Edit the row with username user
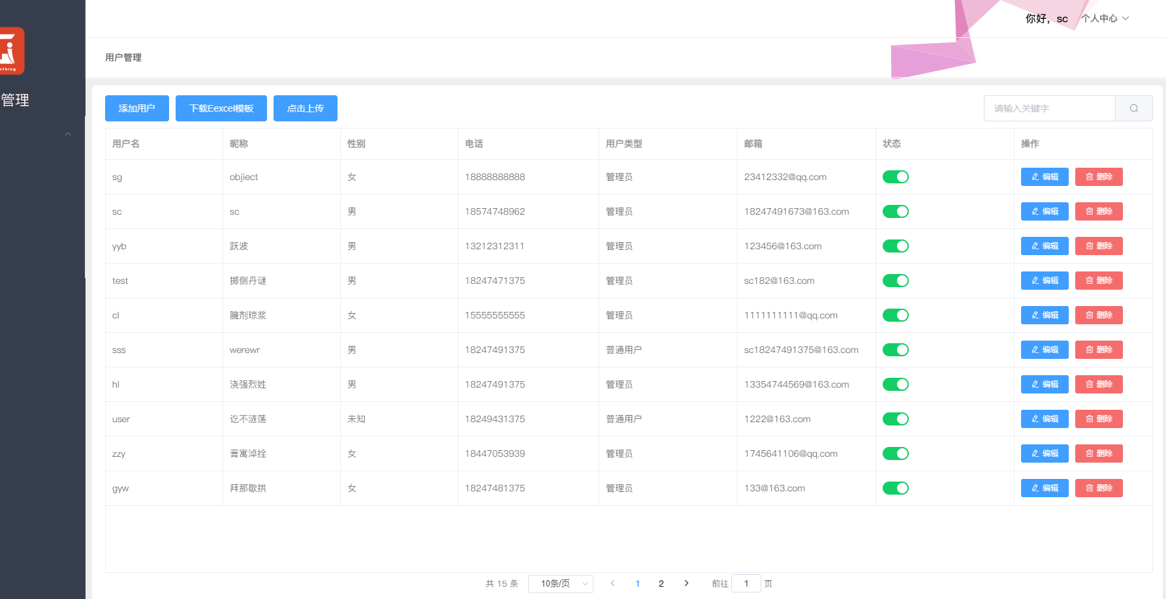 click(1045, 419)
